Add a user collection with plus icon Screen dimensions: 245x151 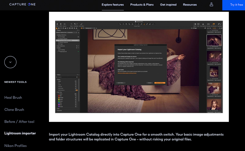pyautogui.click(x=77, y=46)
